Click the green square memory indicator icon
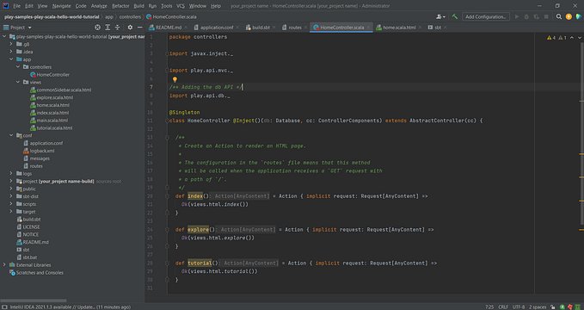The height and width of the screenshot is (310, 584). [577, 307]
